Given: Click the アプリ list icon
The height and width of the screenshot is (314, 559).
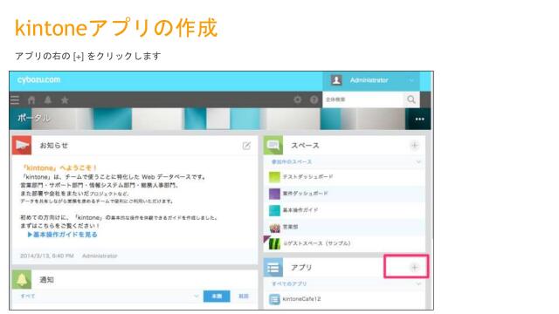Looking at the screenshot, I should tap(273, 268).
